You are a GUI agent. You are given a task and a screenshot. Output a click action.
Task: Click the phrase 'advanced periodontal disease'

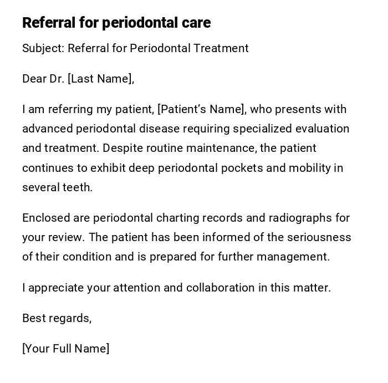[101, 129]
